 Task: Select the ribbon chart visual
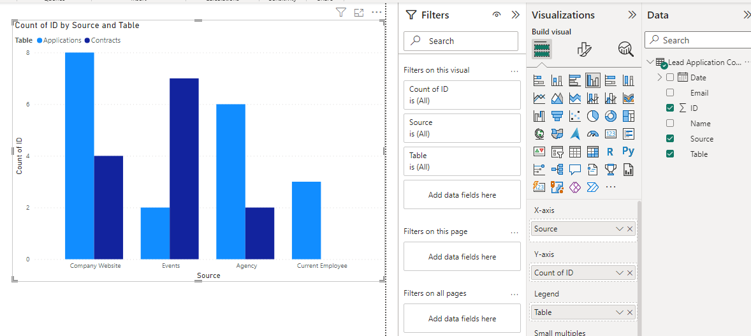click(629, 98)
